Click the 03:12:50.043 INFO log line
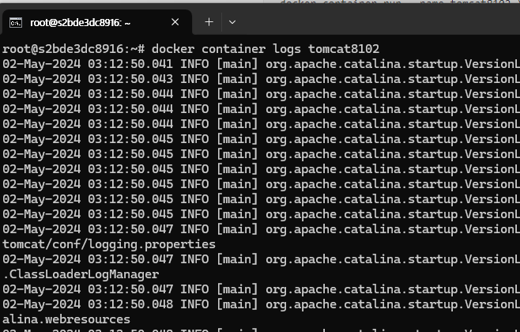This screenshot has height=332, width=520. (x=262, y=79)
